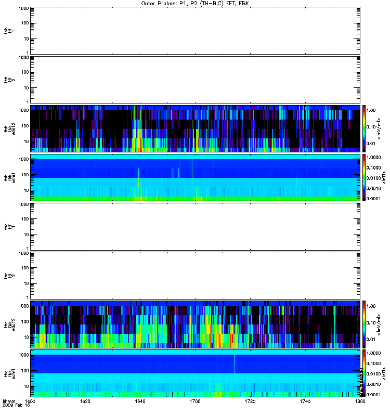Click the color bar beside thb fbk edc12
390x416 pixels.
[364, 128]
